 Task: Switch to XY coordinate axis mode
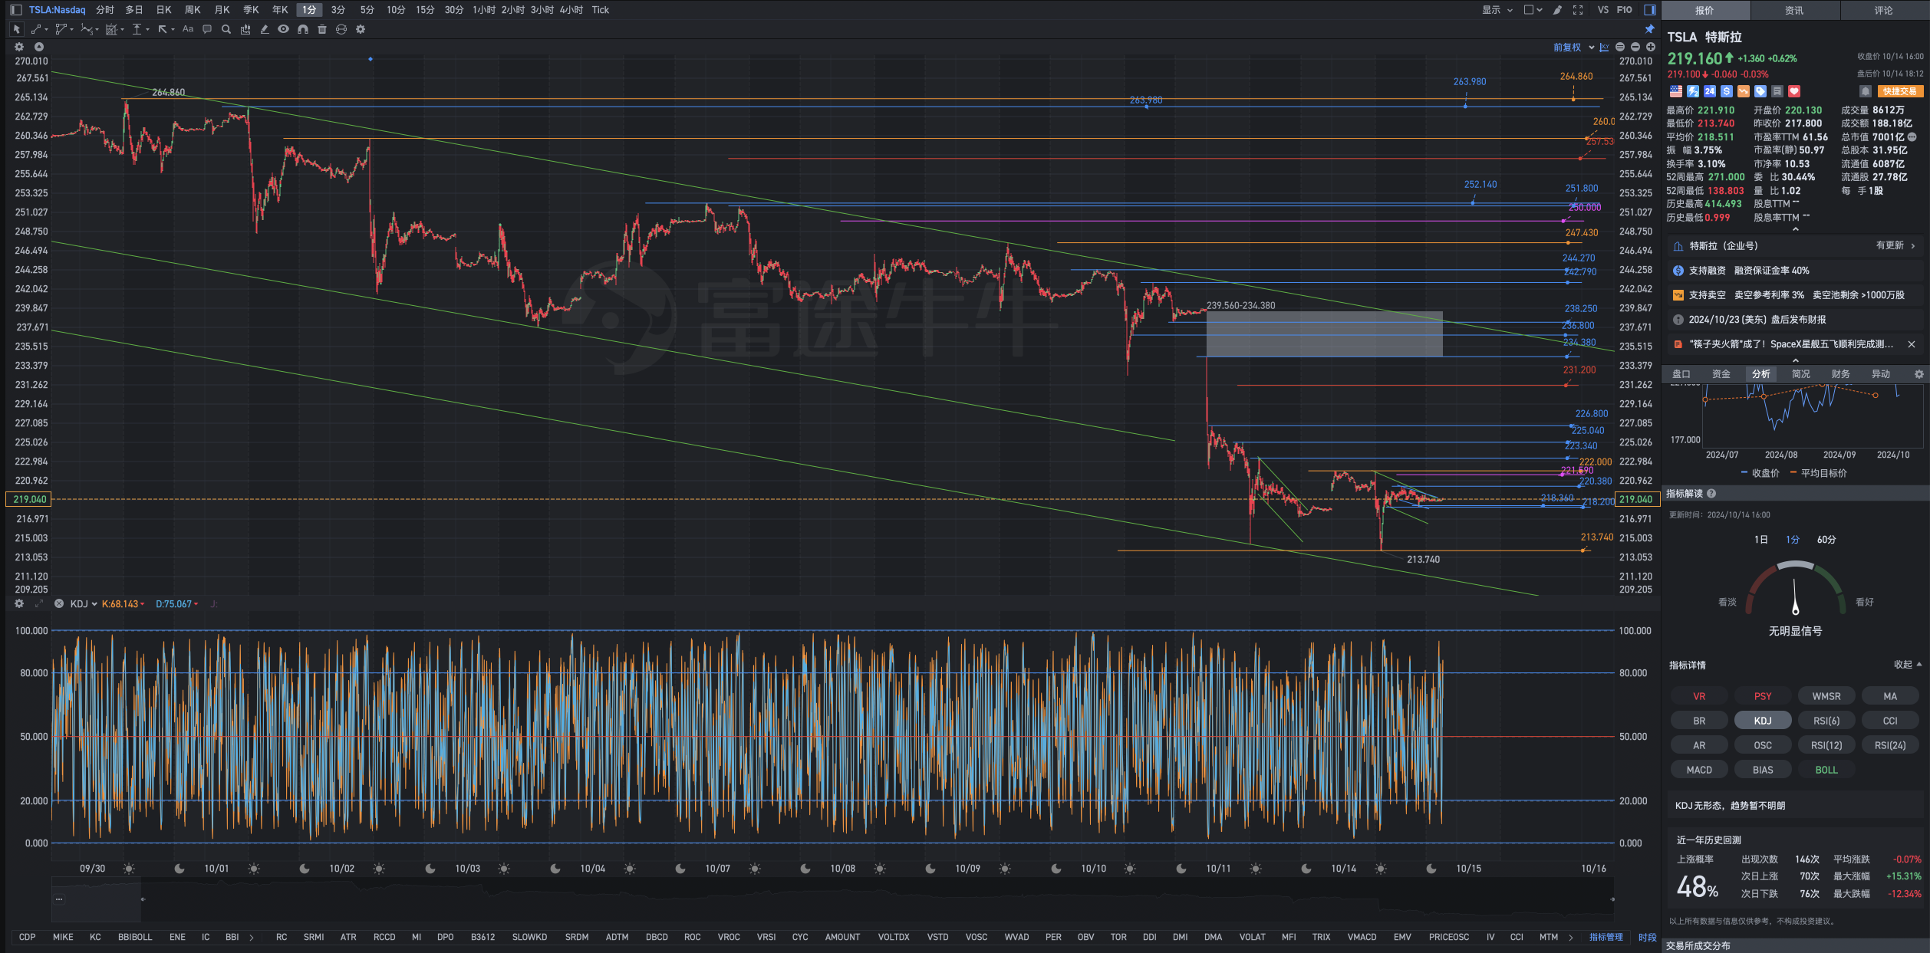coord(1604,48)
